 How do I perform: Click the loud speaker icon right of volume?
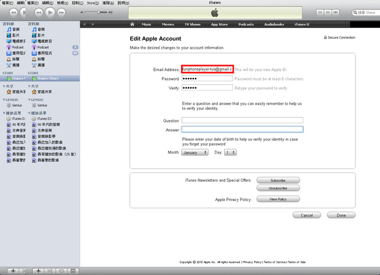[x=110, y=13]
